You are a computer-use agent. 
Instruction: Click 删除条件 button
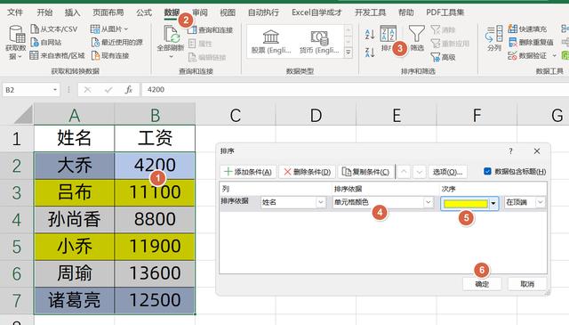tap(307, 172)
